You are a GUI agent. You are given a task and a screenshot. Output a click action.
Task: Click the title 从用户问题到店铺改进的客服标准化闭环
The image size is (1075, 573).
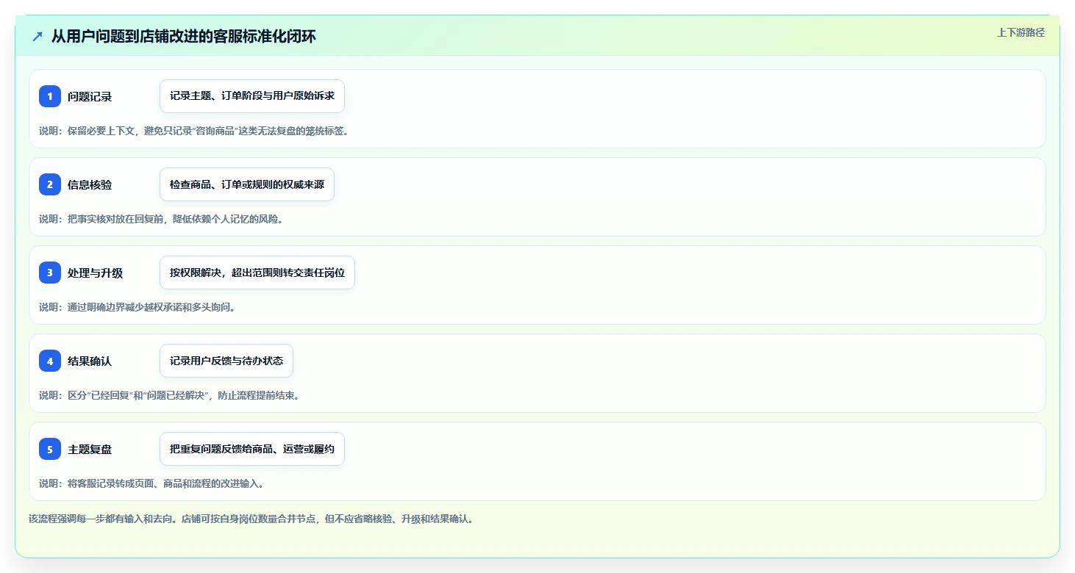click(184, 37)
